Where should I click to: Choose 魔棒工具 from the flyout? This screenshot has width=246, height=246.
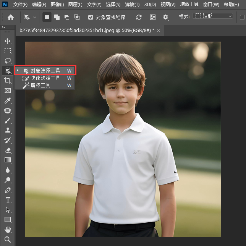coord(40,85)
